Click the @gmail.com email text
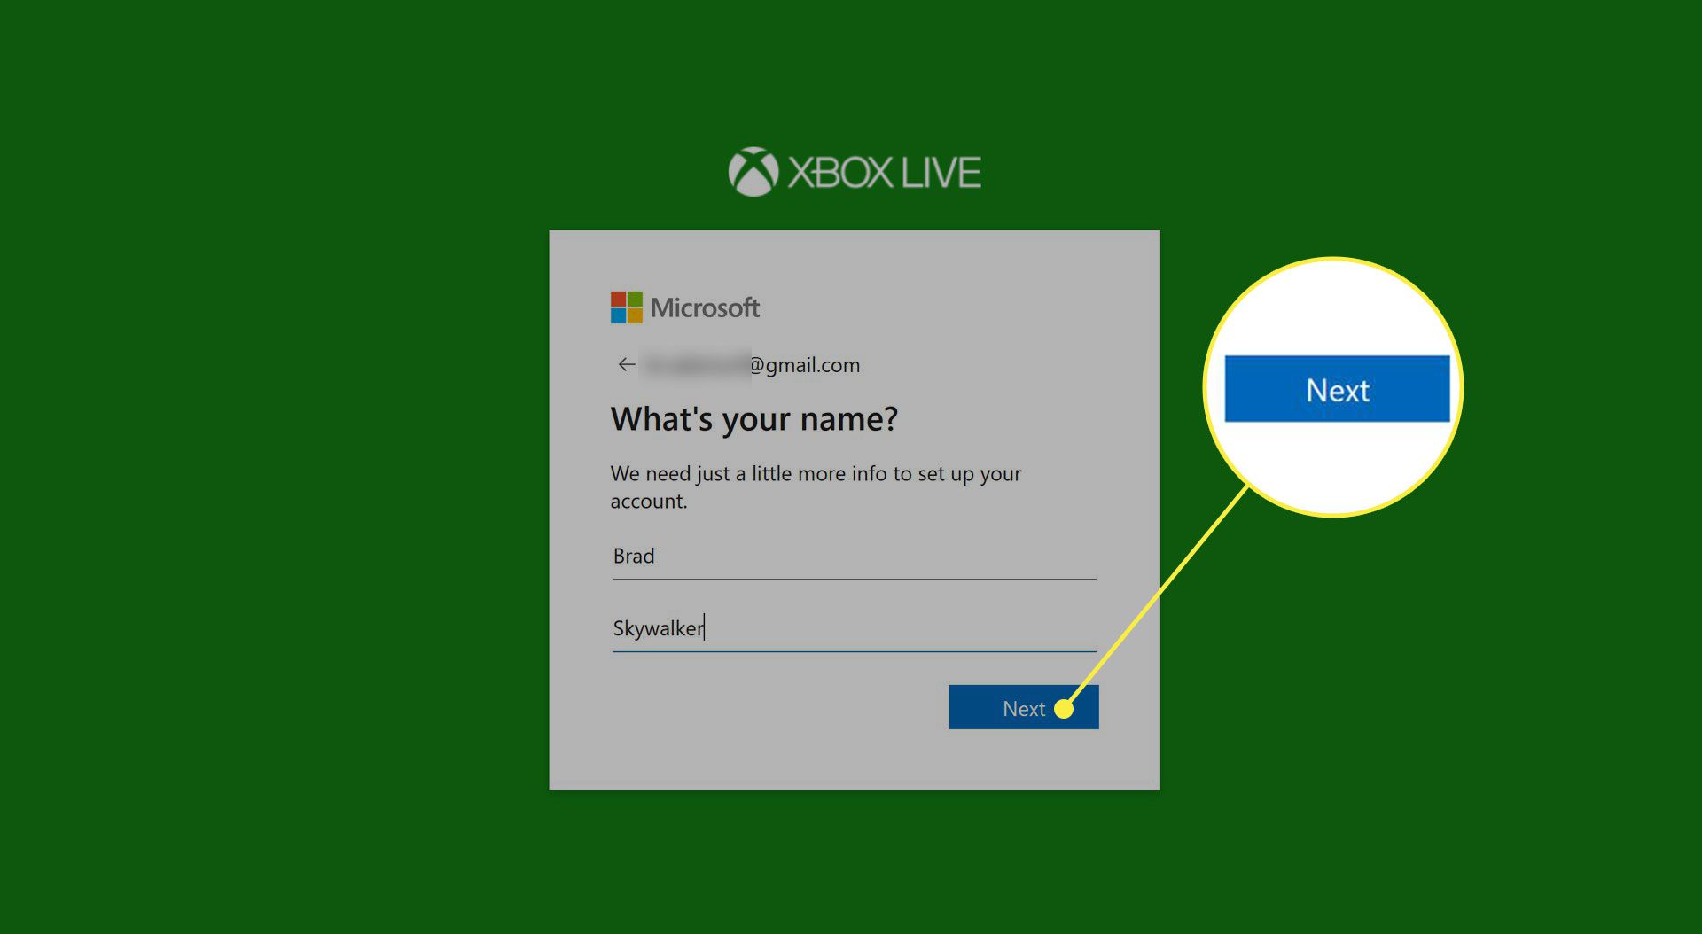Image resolution: width=1702 pixels, height=934 pixels. coord(805,365)
